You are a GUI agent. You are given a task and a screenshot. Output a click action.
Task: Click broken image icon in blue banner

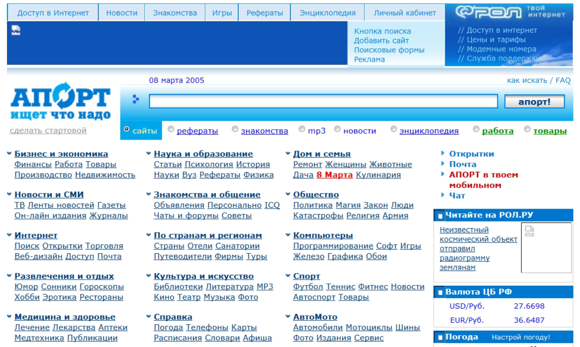click(16, 30)
